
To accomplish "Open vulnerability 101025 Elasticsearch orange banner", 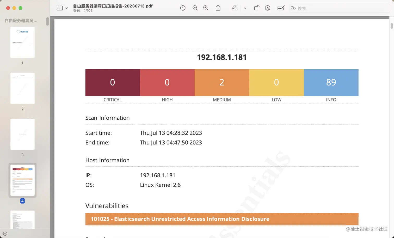I will coord(222,219).
